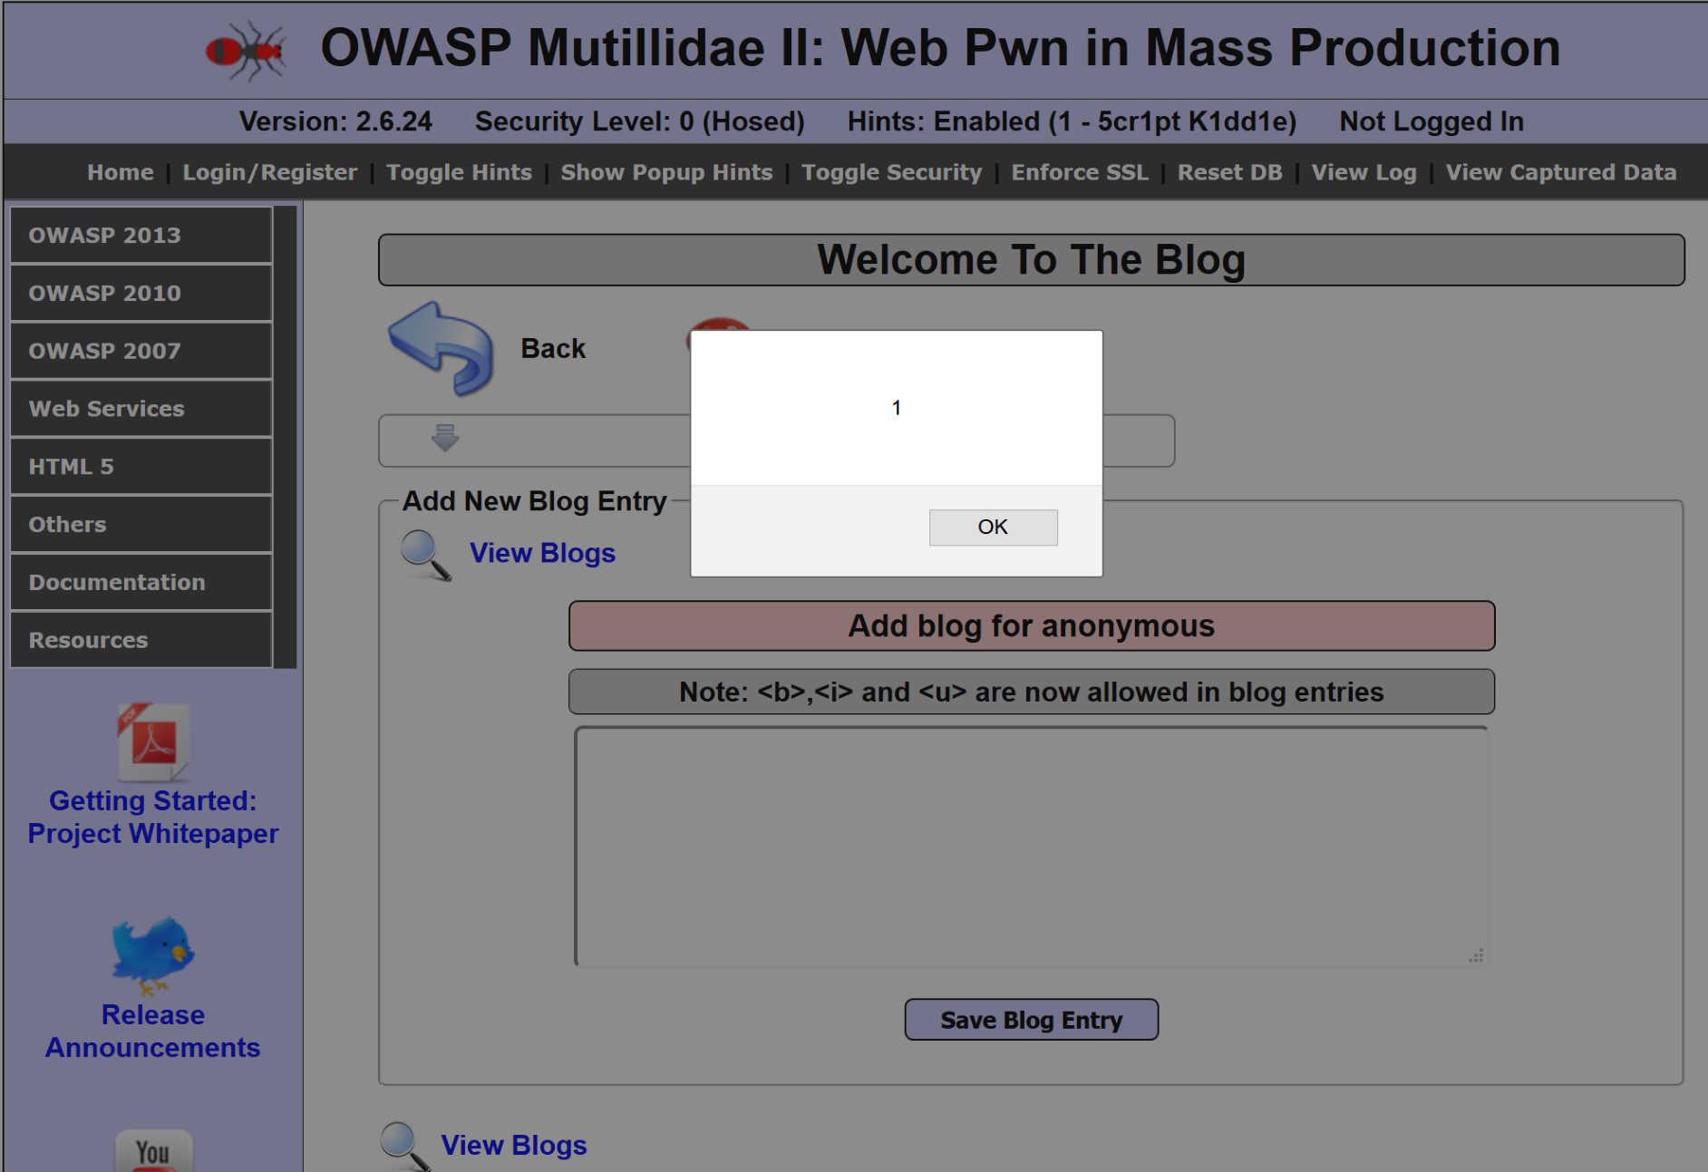Click Enforce SSL menu item
Image resolution: width=1708 pixels, height=1172 pixels.
(x=1080, y=172)
